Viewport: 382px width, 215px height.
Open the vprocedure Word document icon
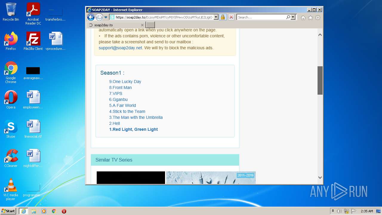pyautogui.click(x=56, y=41)
